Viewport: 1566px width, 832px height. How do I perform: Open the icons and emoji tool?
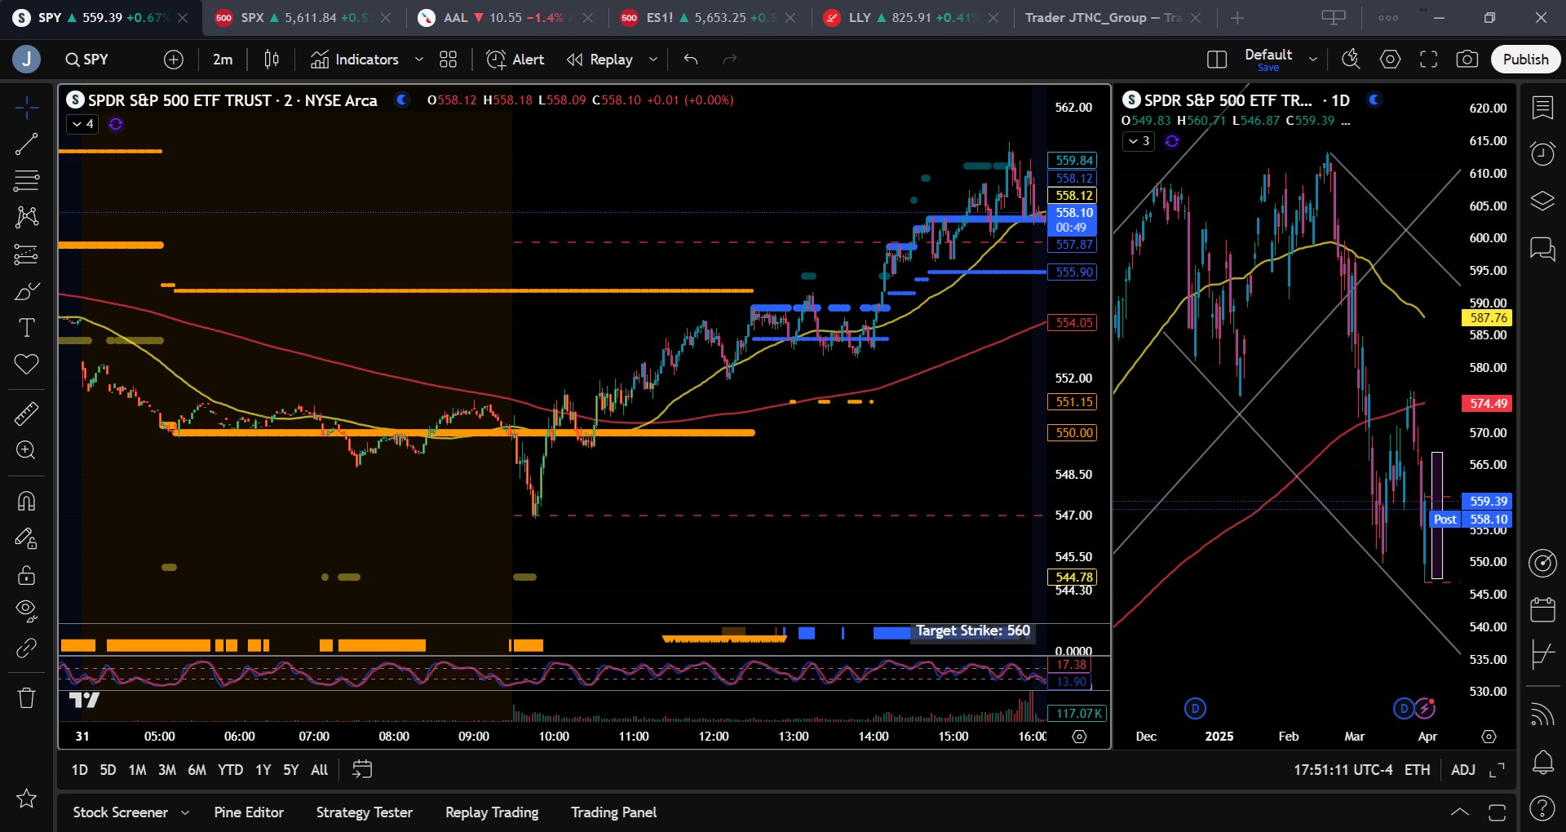pos(26,364)
